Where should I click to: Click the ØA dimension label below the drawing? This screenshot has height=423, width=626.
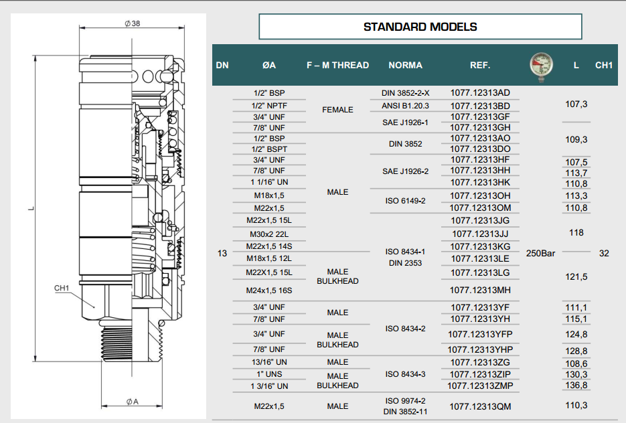[132, 402]
